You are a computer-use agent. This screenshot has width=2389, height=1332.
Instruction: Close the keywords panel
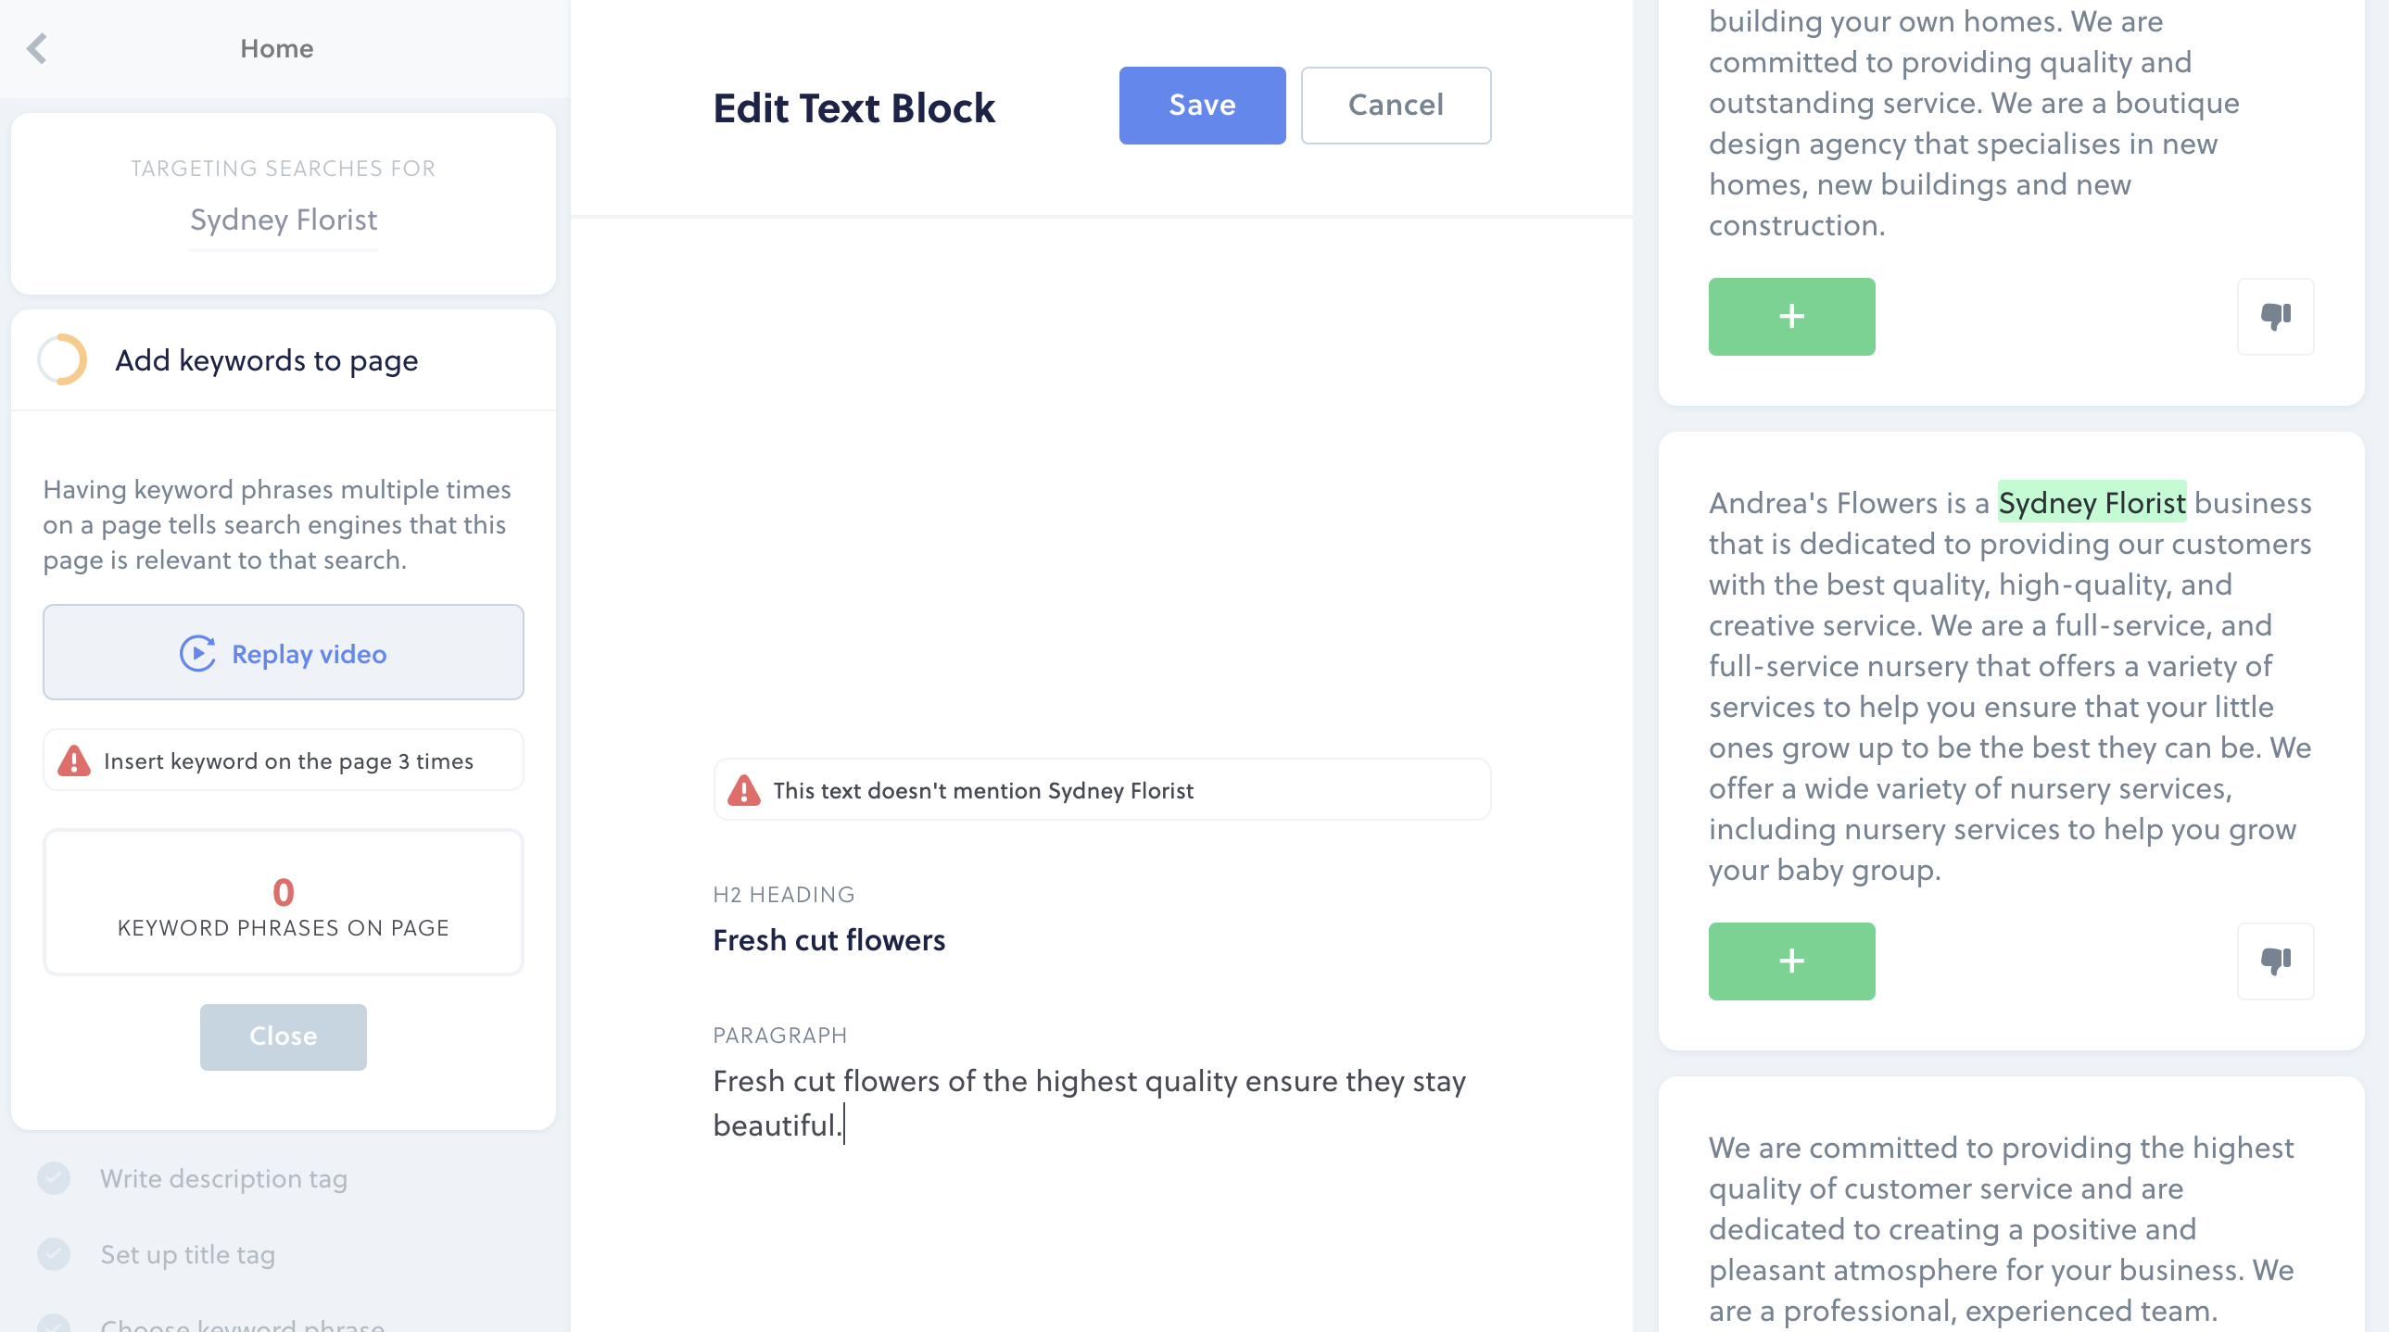[x=284, y=1037]
